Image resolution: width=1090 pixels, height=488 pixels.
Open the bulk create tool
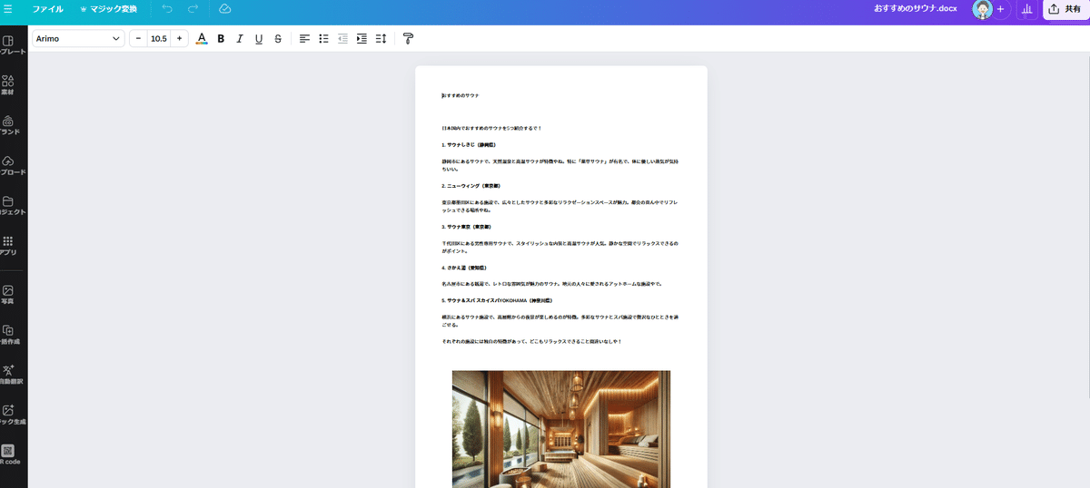click(x=11, y=335)
